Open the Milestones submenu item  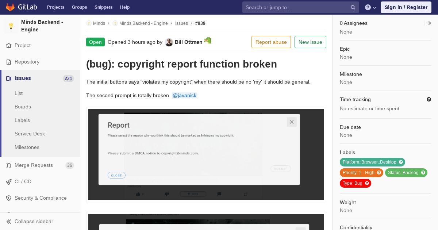pyautogui.click(x=27, y=147)
